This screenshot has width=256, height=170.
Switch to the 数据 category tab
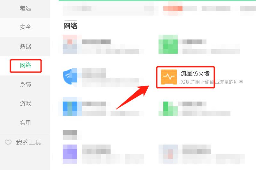[x=25, y=46]
